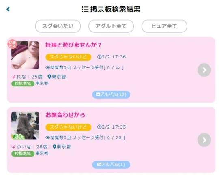Select the スグ会いたい filter

(58, 26)
